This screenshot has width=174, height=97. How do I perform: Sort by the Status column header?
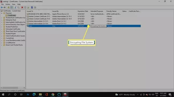125,11
